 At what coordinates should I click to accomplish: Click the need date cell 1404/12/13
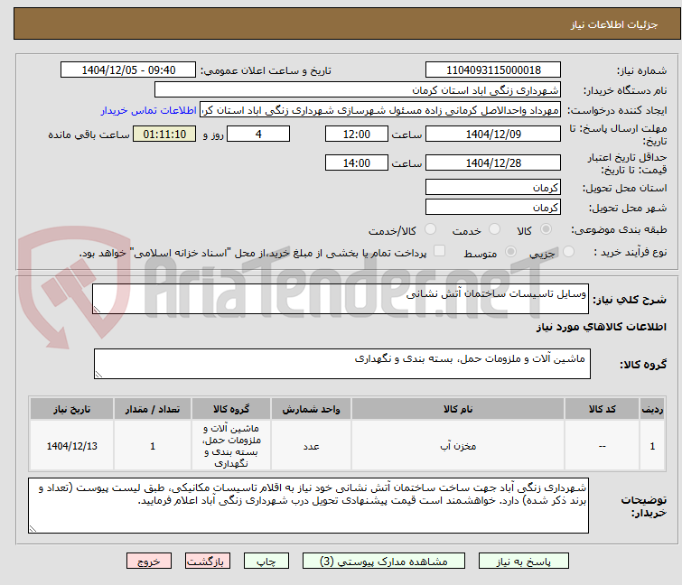[71, 446]
